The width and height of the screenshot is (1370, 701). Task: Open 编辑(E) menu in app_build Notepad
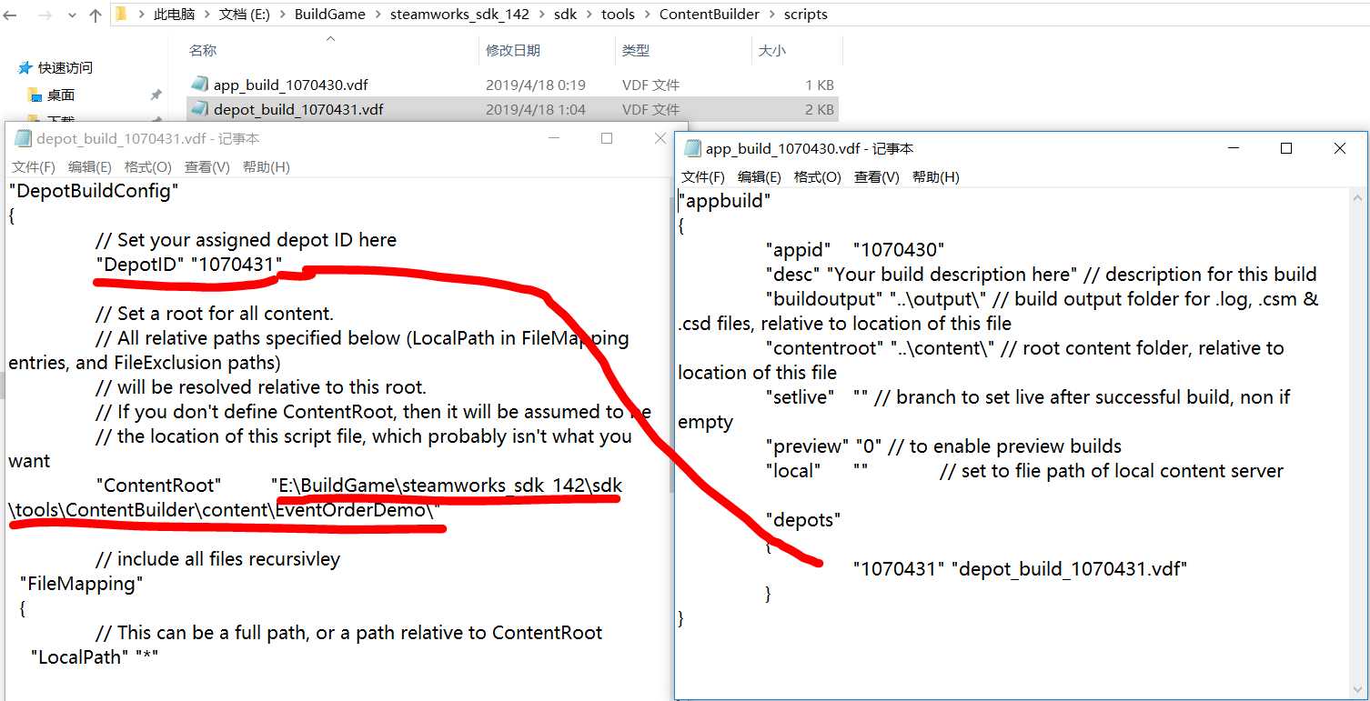[x=760, y=177]
